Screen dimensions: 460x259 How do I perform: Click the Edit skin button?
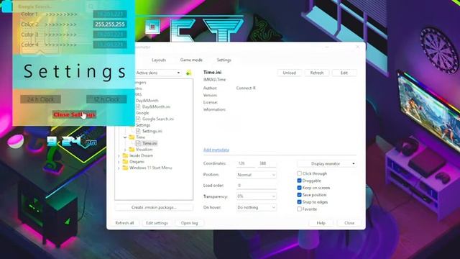point(344,73)
